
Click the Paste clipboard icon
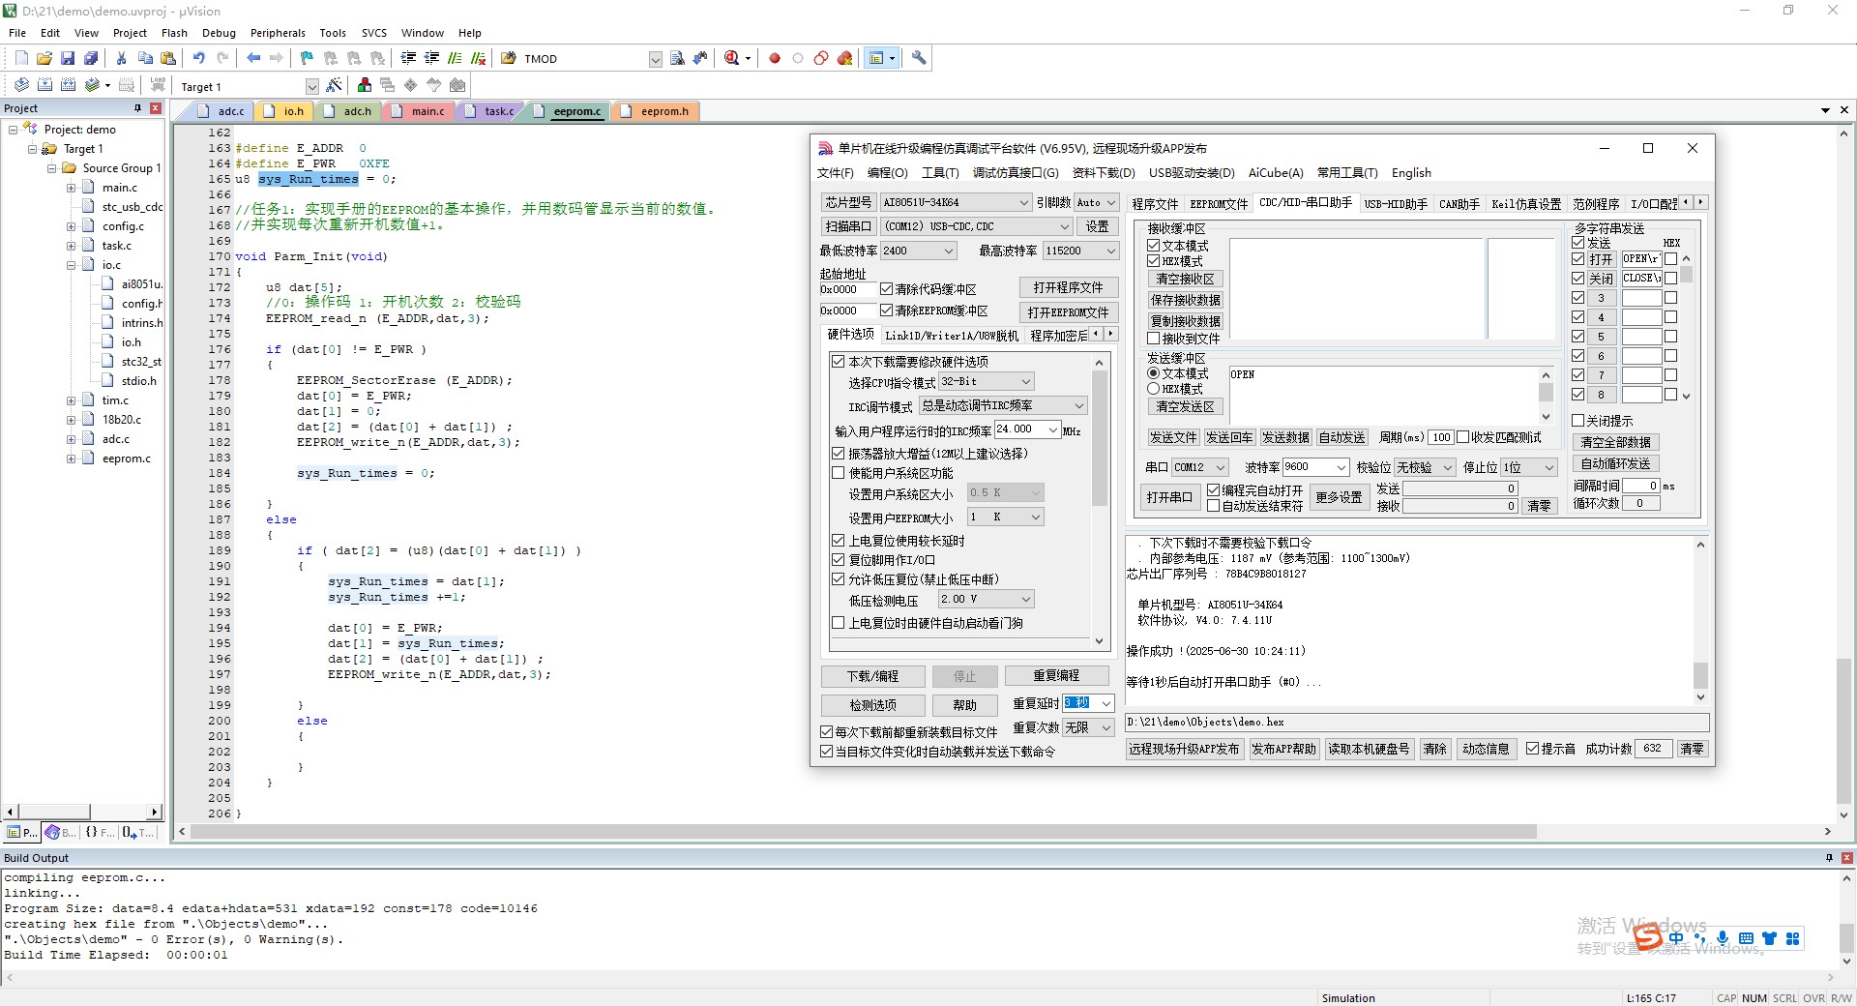tap(168, 58)
